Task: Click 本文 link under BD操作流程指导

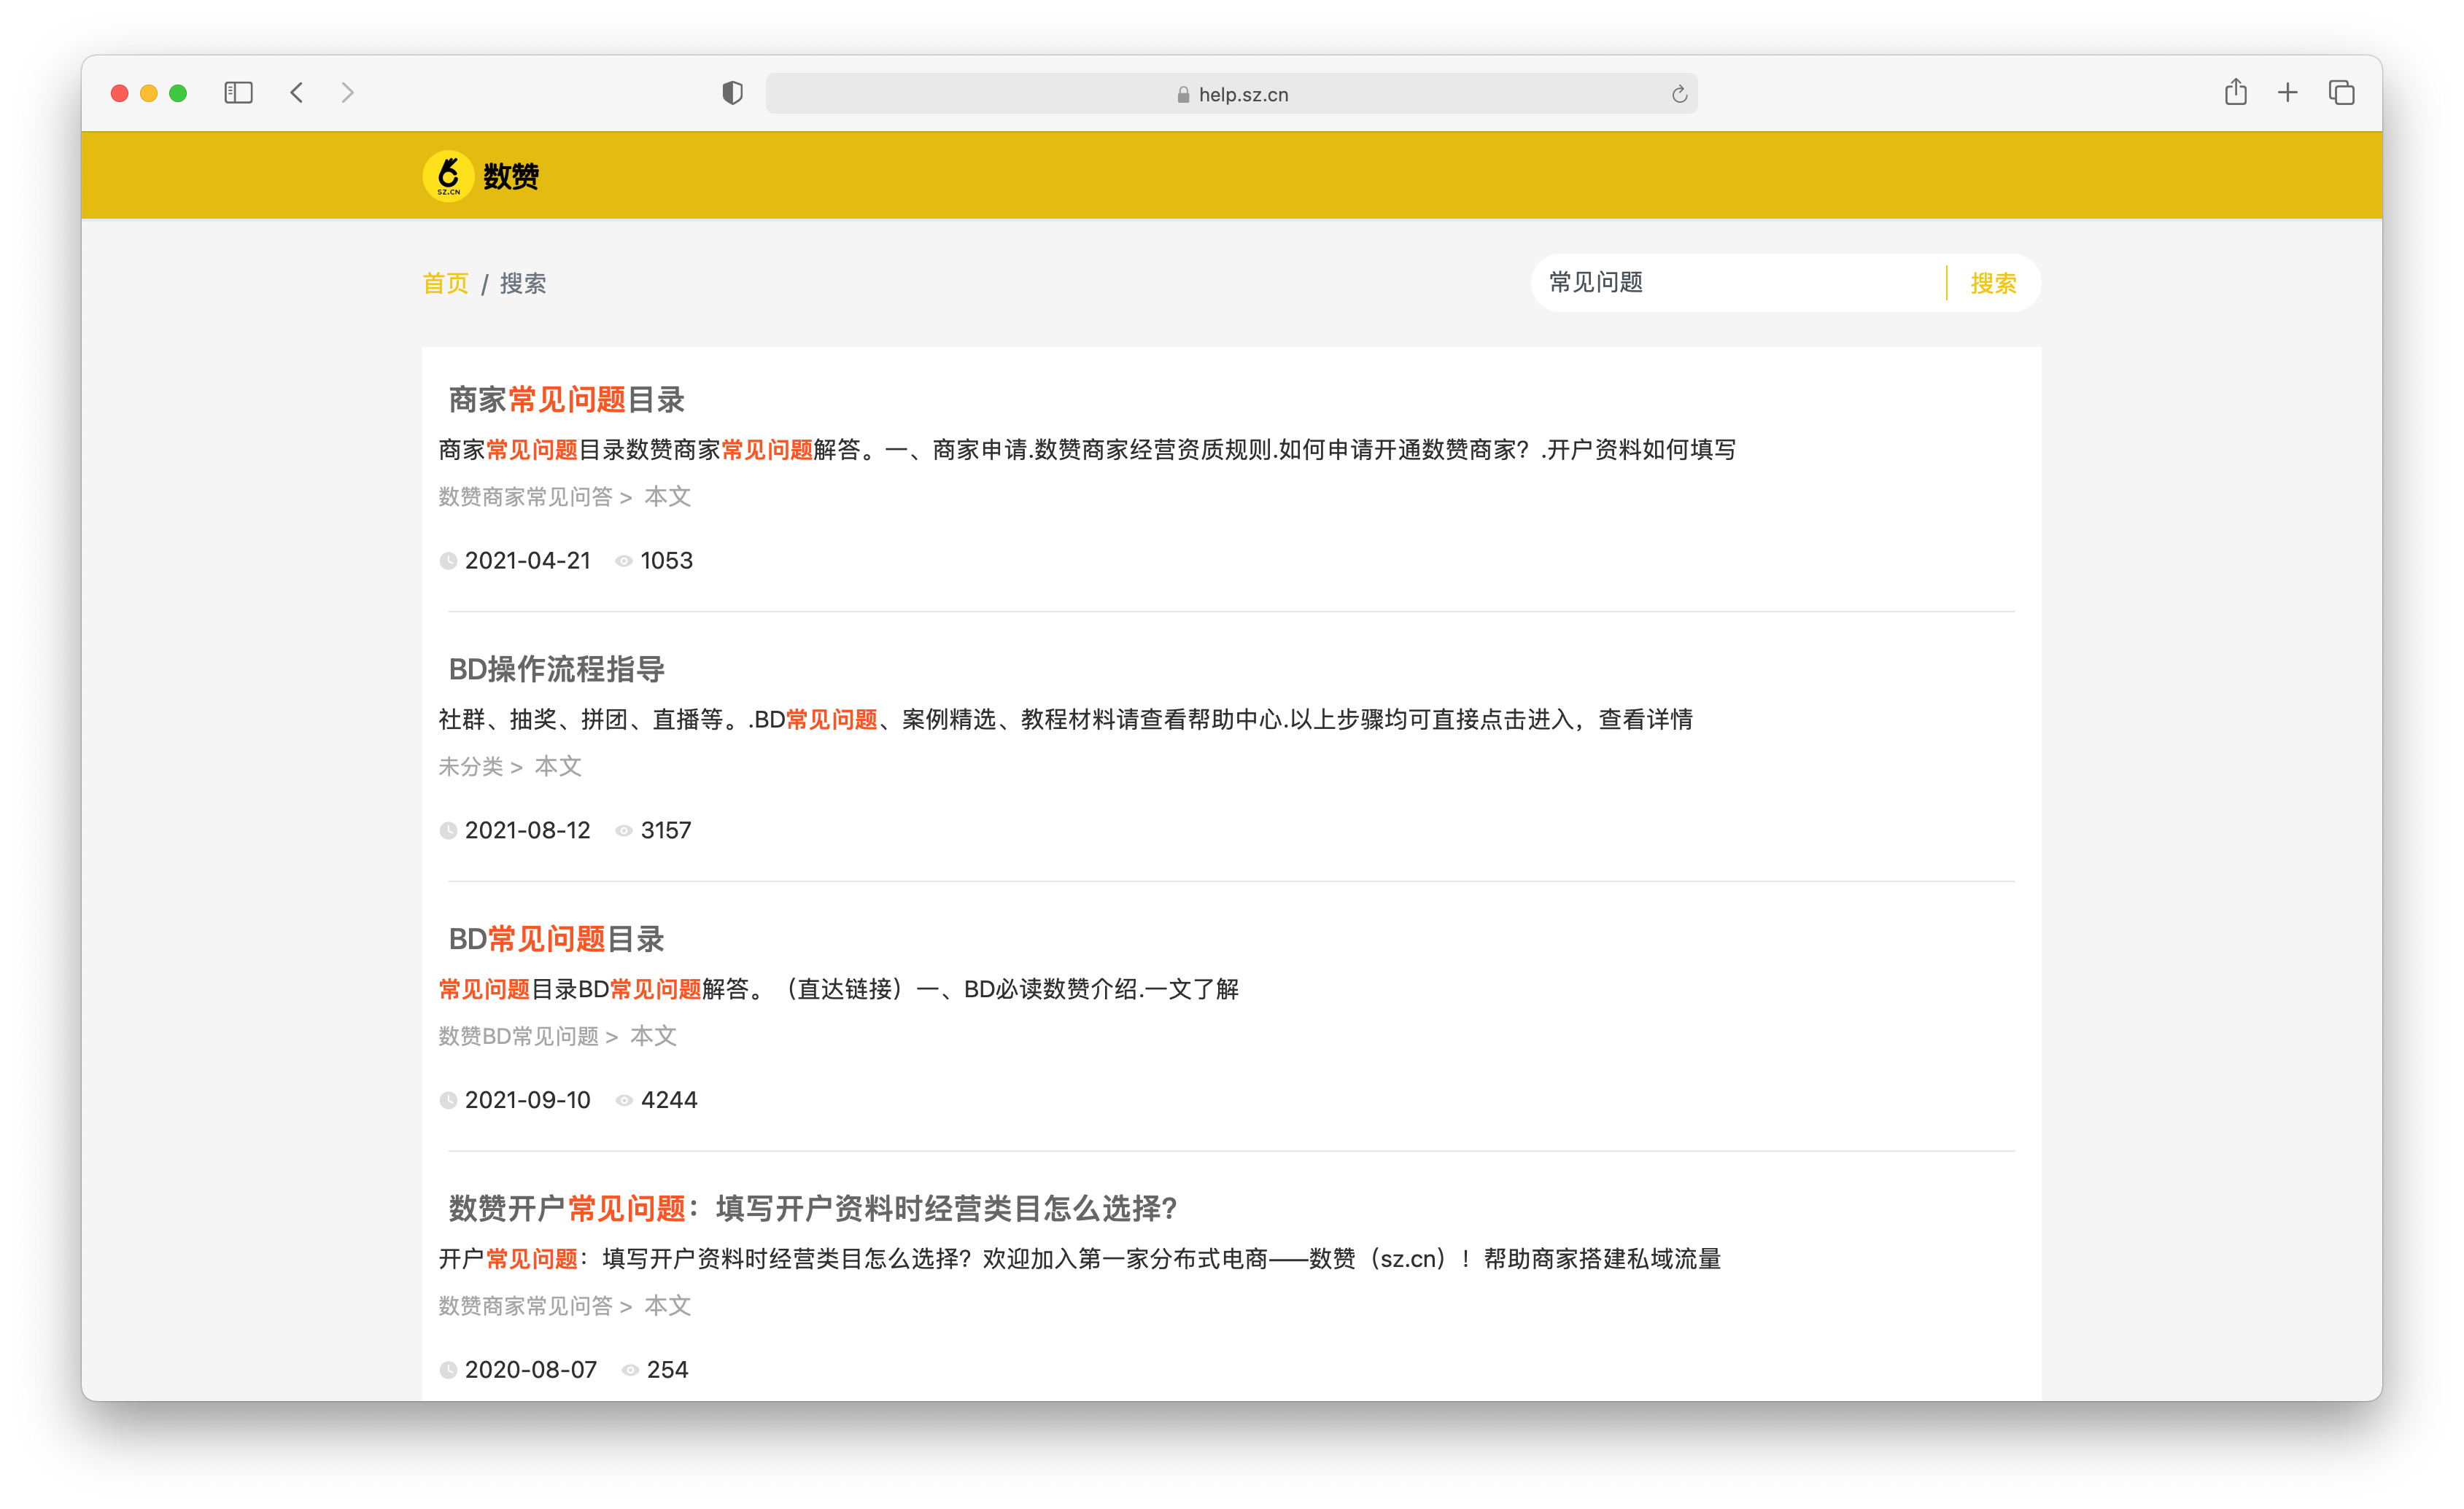Action: pyautogui.click(x=558, y=766)
